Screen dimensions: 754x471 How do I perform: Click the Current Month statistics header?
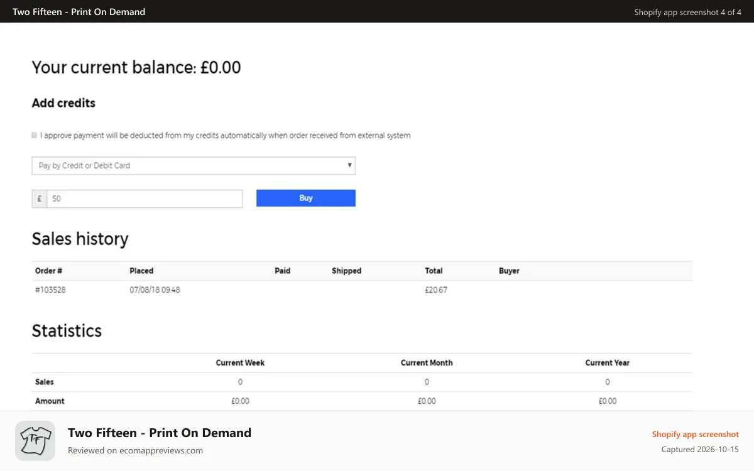coord(427,363)
